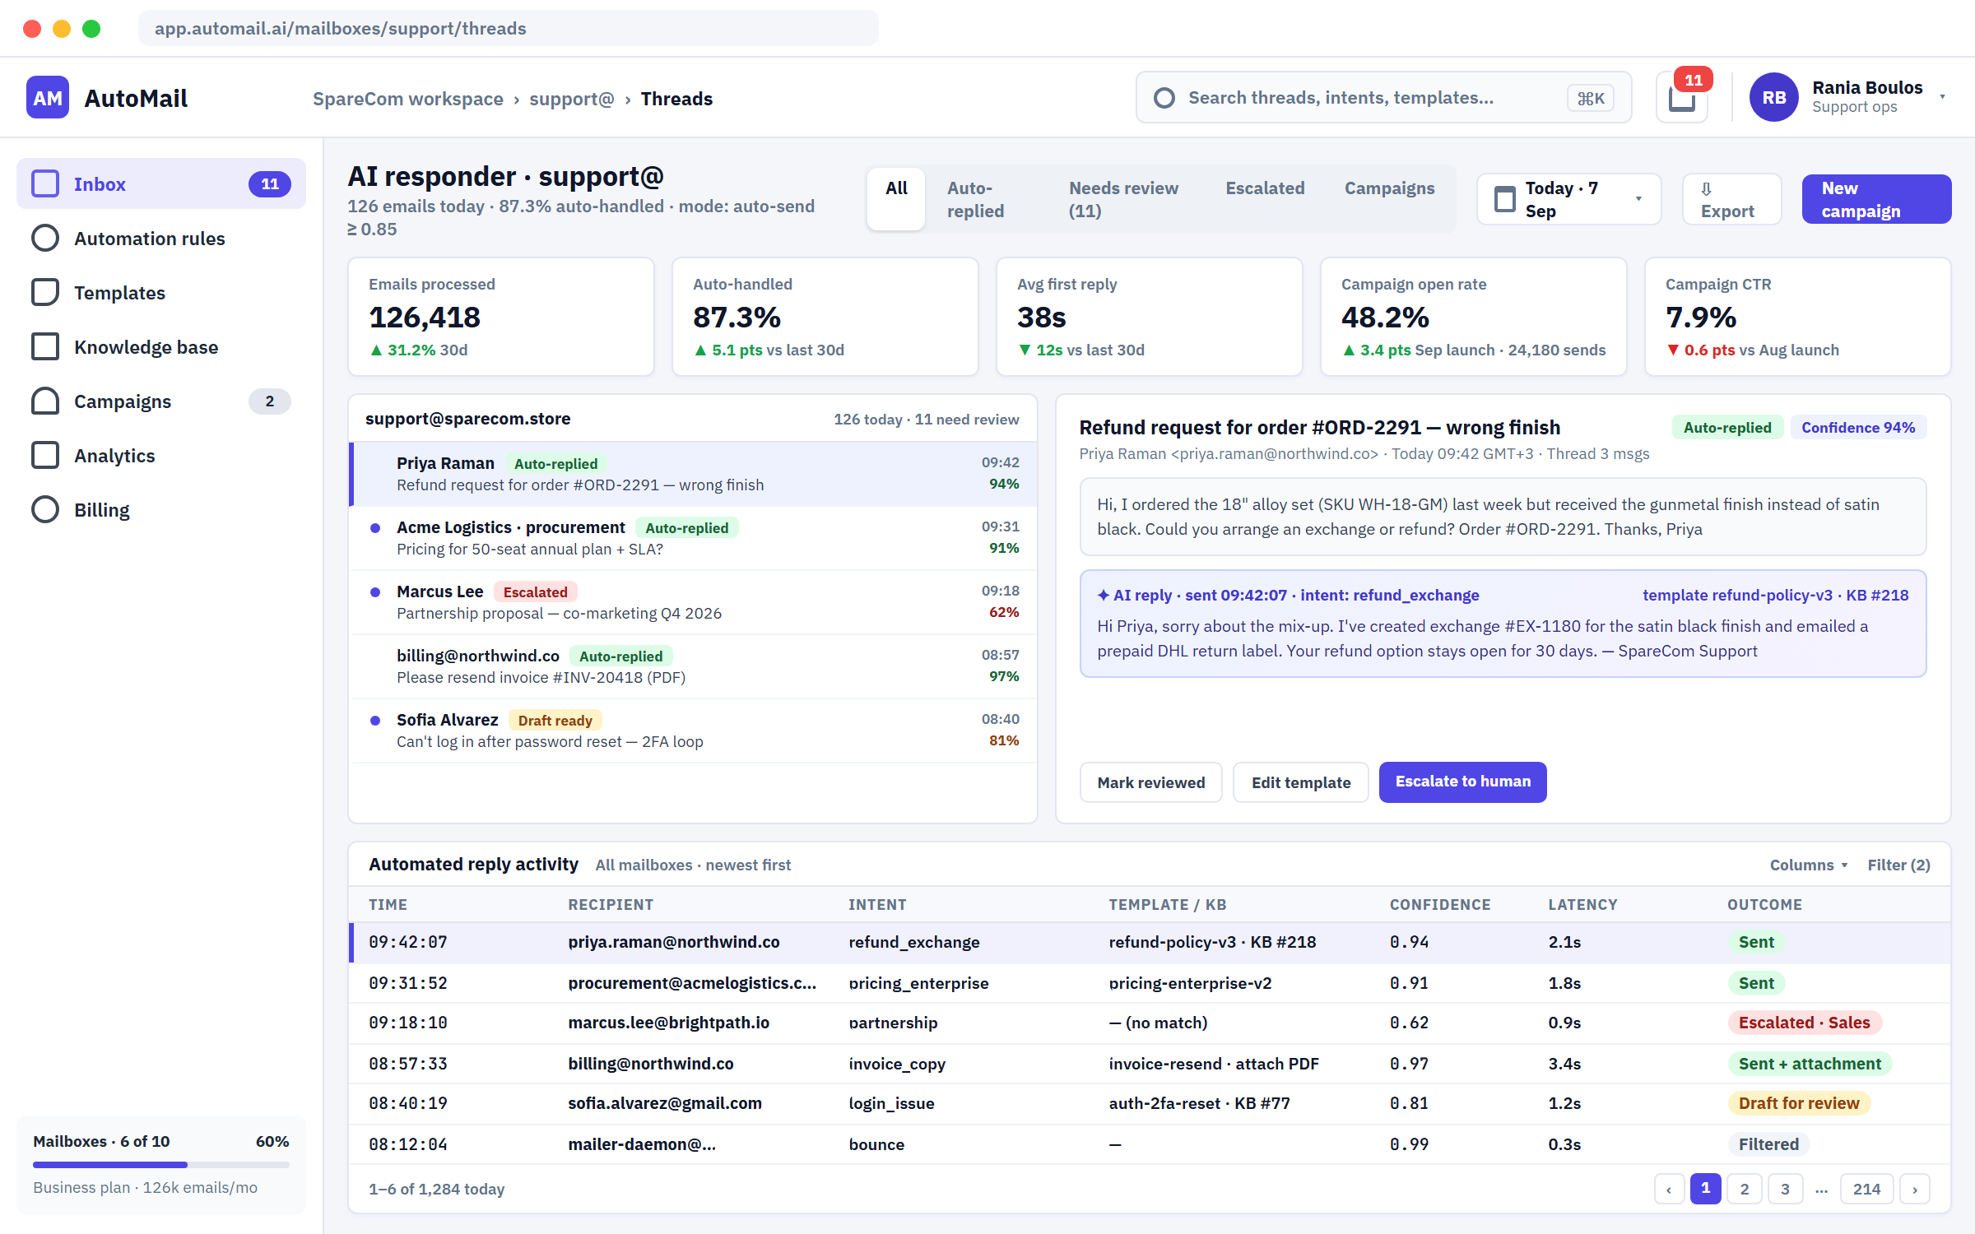Switch to the Auto-replied tab
The height and width of the screenshot is (1234, 1975).
coord(987,199)
